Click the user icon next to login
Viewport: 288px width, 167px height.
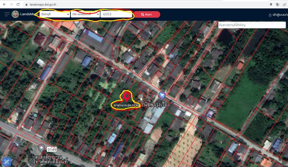[x=270, y=15]
